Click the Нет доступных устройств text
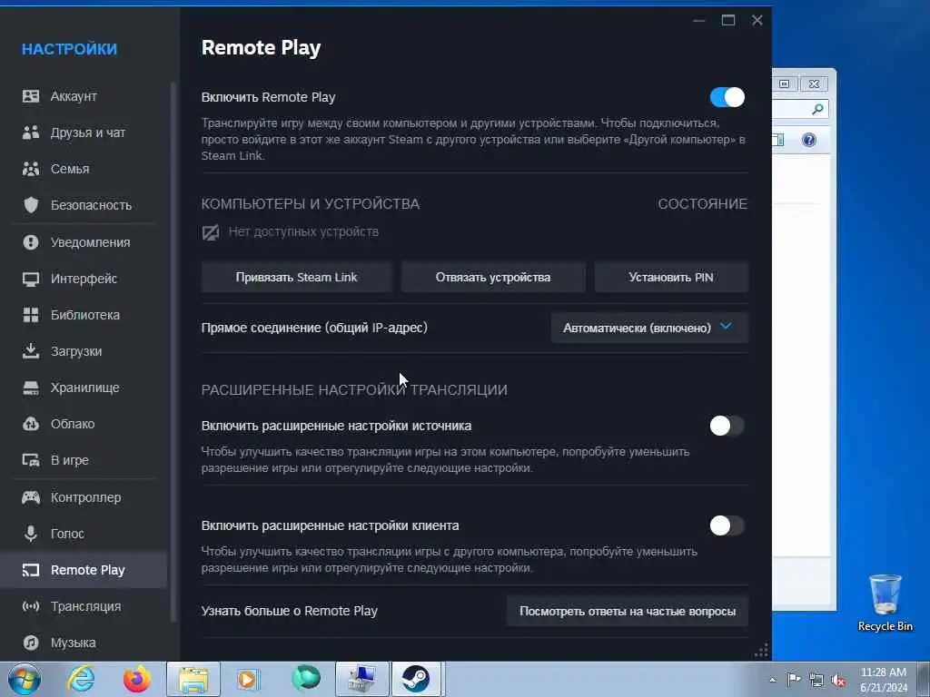Screen dimensions: 930x697 click(303, 231)
